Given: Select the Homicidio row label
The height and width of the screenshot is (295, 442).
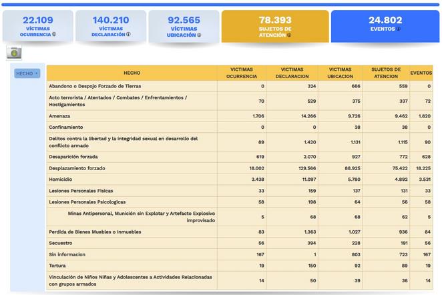Looking at the screenshot, I should [61, 180].
